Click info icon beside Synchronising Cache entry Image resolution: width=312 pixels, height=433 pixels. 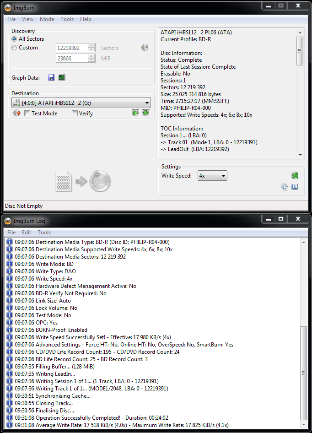coord(10,395)
